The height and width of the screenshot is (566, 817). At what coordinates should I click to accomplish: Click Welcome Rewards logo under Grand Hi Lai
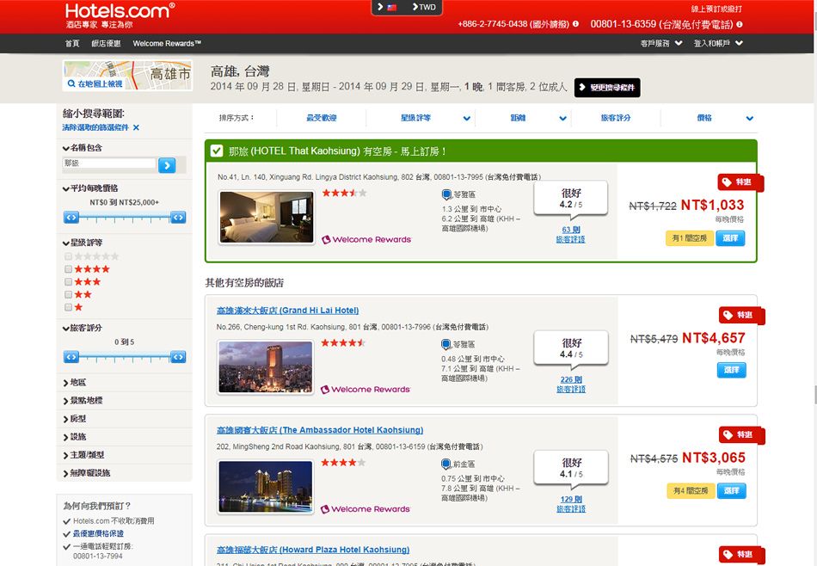pyautogui.click(x=365, y=390)
